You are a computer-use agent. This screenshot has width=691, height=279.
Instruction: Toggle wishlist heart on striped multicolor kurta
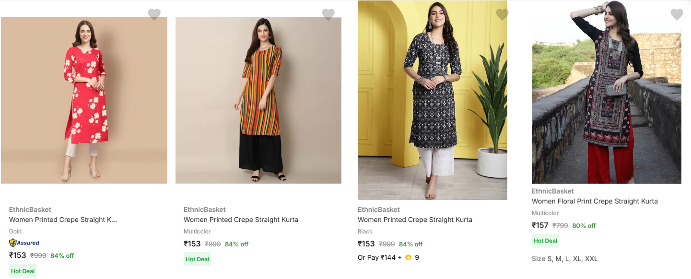[x=328, y=14]
